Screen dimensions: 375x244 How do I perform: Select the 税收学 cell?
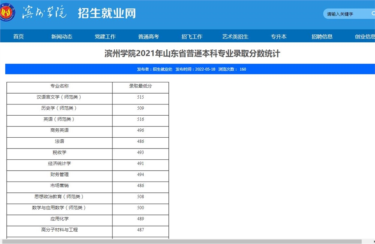coord(59,154)
